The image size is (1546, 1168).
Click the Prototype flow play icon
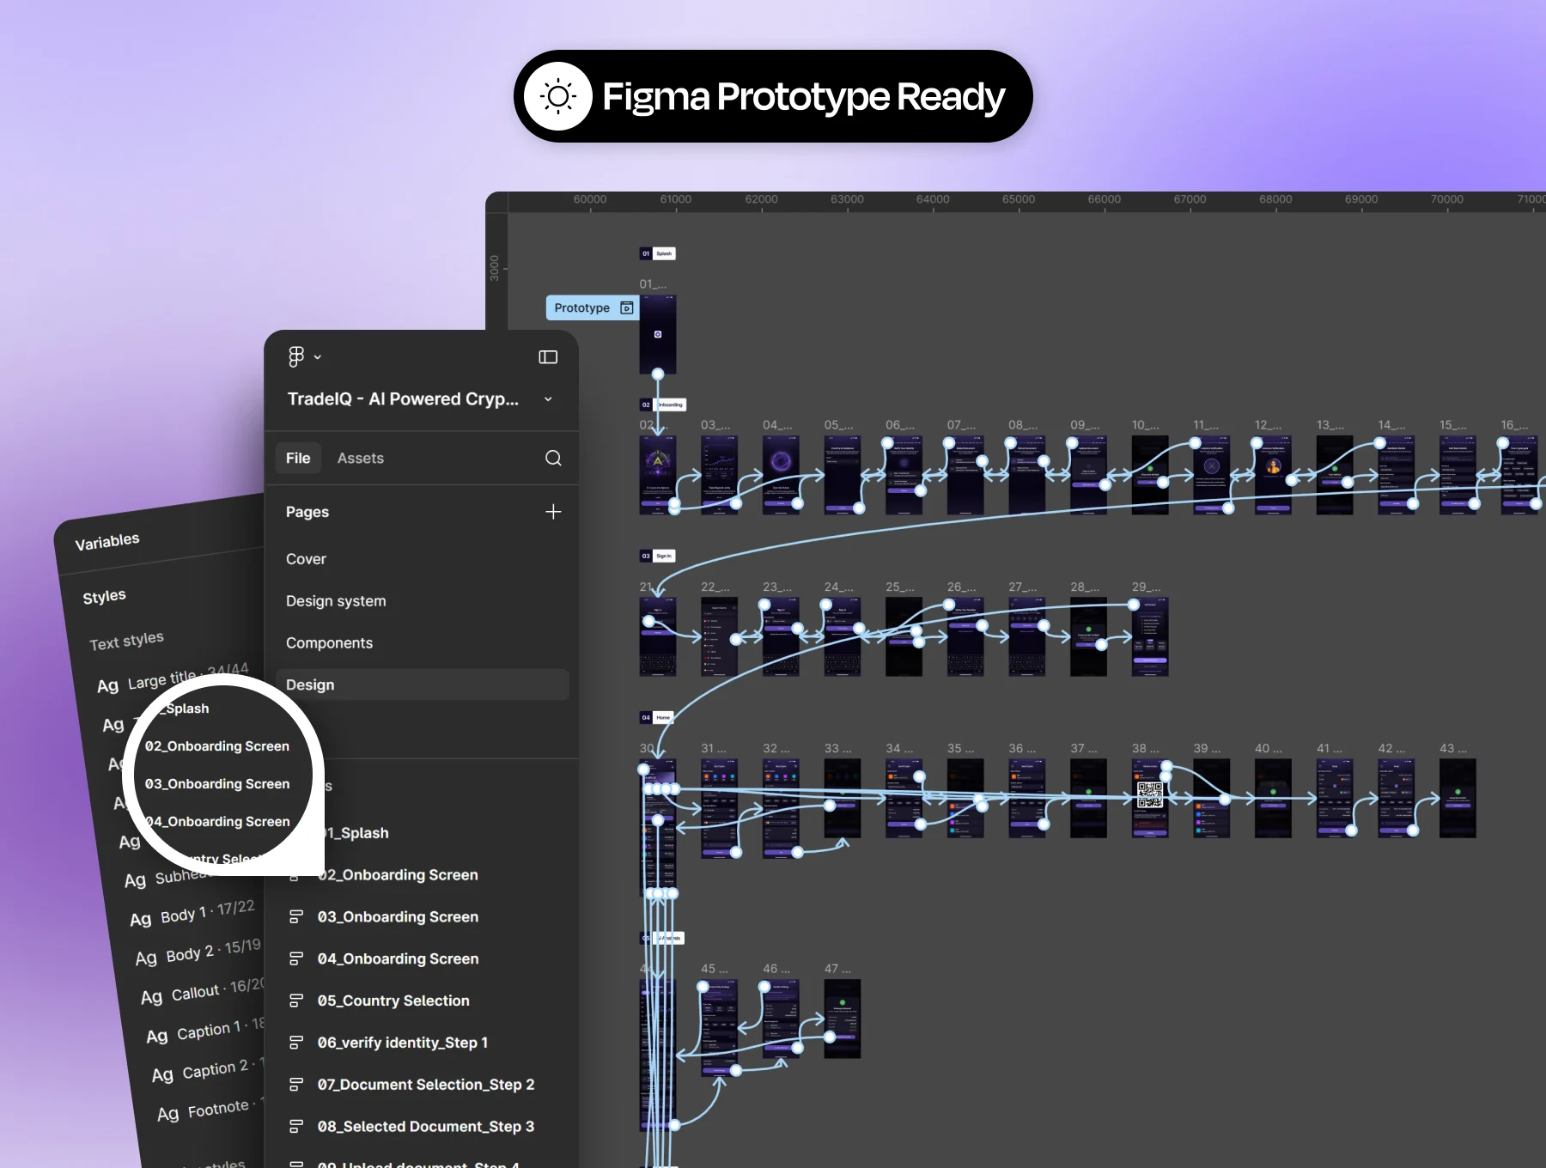click(627, 307)
